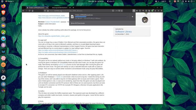Click the download file icon
The image size is (196, 110).
pyautogui.click(x=72, y=16)
